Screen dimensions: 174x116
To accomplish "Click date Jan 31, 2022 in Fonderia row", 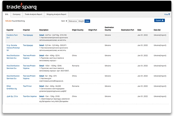I will pyautogui.click(x=142, y=35).
